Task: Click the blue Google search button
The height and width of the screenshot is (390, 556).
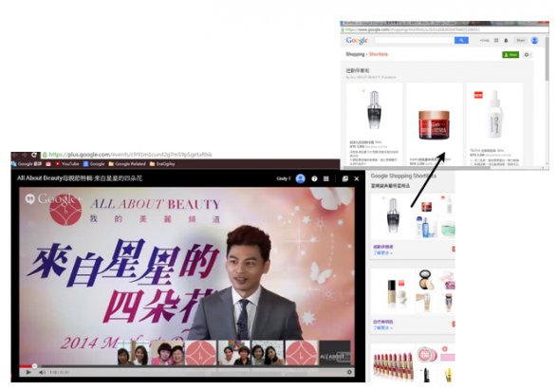Action: coord(461,41)
